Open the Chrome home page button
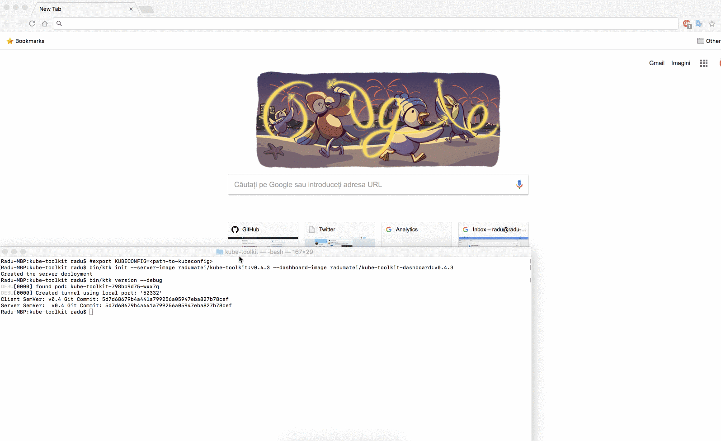 point(45,23)
